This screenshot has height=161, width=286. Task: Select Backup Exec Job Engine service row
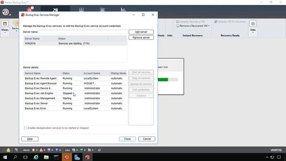[75, 93]
